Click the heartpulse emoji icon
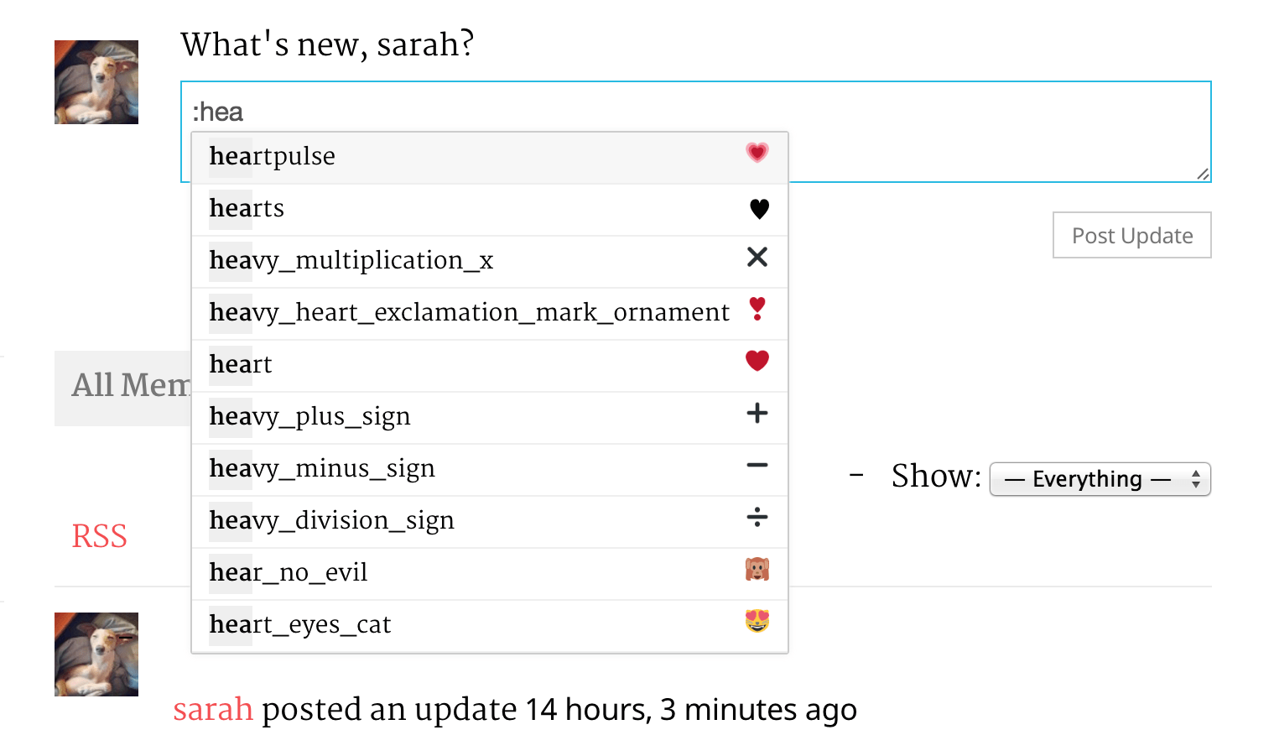 click(757, 154)
